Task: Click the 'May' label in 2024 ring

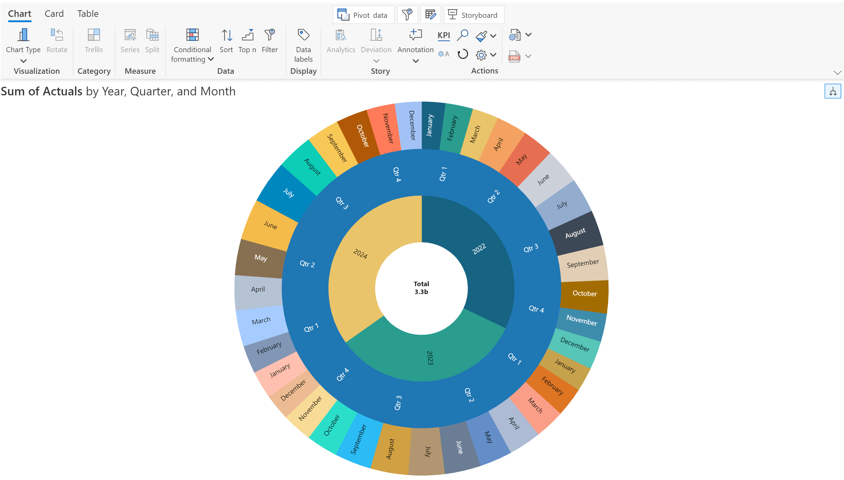Action: coord(261,258)
